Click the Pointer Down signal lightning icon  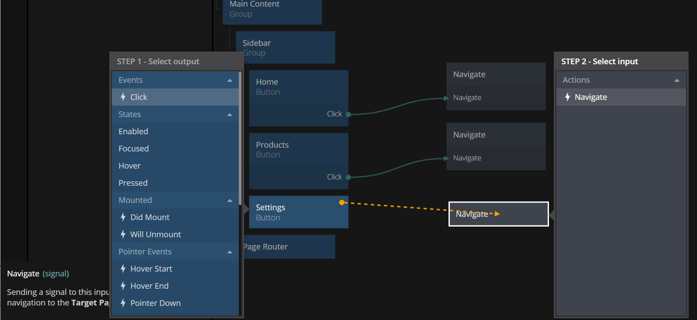coord(123,303)
